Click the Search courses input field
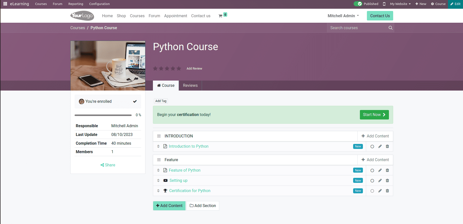This screenshot has width=463, height=224. click(357, 28)
